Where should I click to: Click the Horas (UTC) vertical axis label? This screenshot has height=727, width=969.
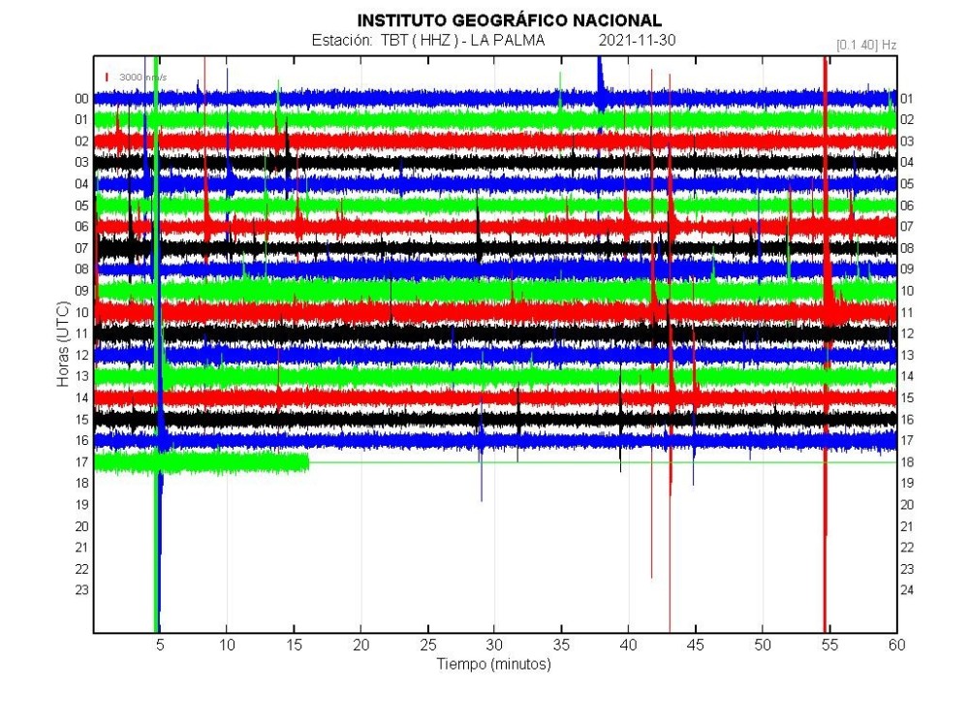click(x=62, y=344)
